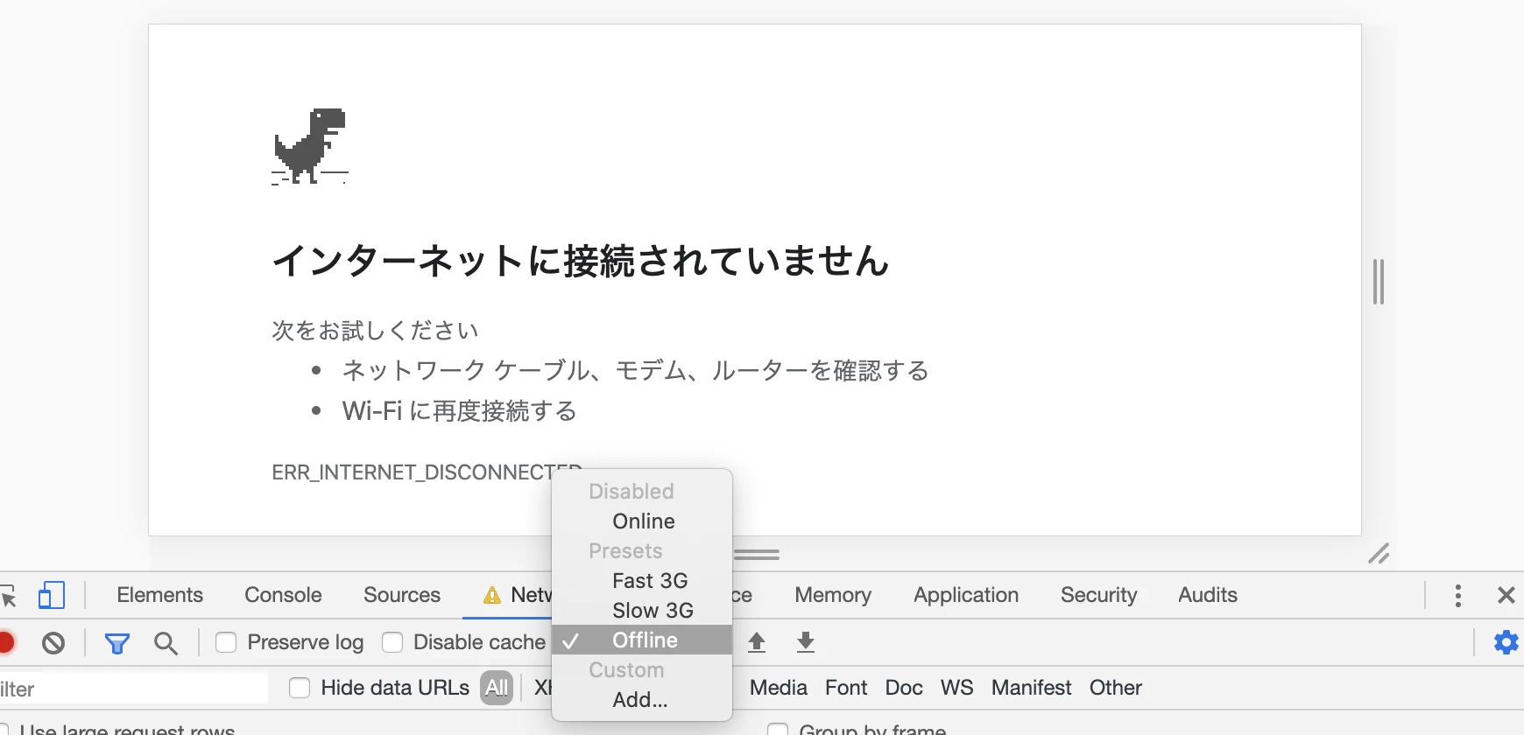This screenshot has height=735, width=1524.
Task: Open network settings gear
Action: click(1506, 642)
